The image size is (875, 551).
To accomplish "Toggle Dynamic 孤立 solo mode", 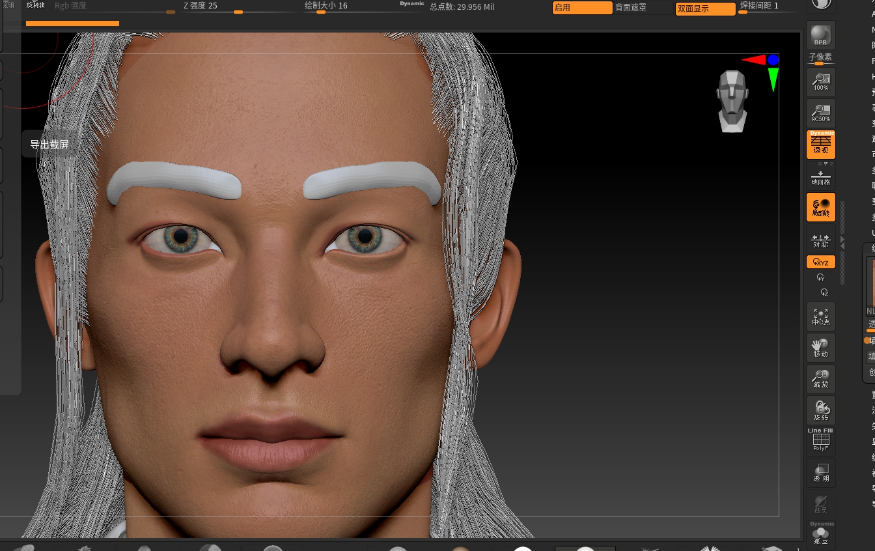I will tap(822, 534).
